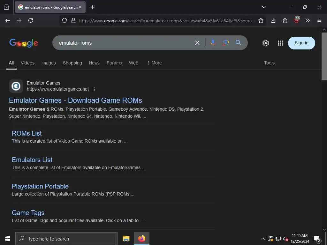Go forward with the forward arrow
This screenshot has width=327, height=245.
[19, 20]
